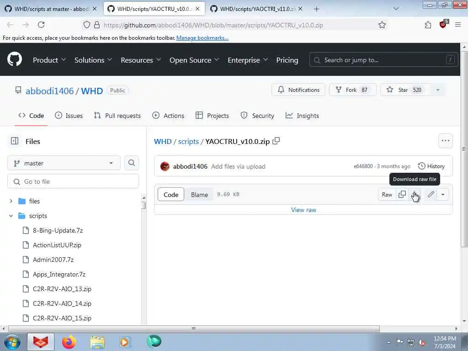Click abbodi1406 avatar in the commit row
The height and width of the screenshot is (351, 468).
coord(165,166)
